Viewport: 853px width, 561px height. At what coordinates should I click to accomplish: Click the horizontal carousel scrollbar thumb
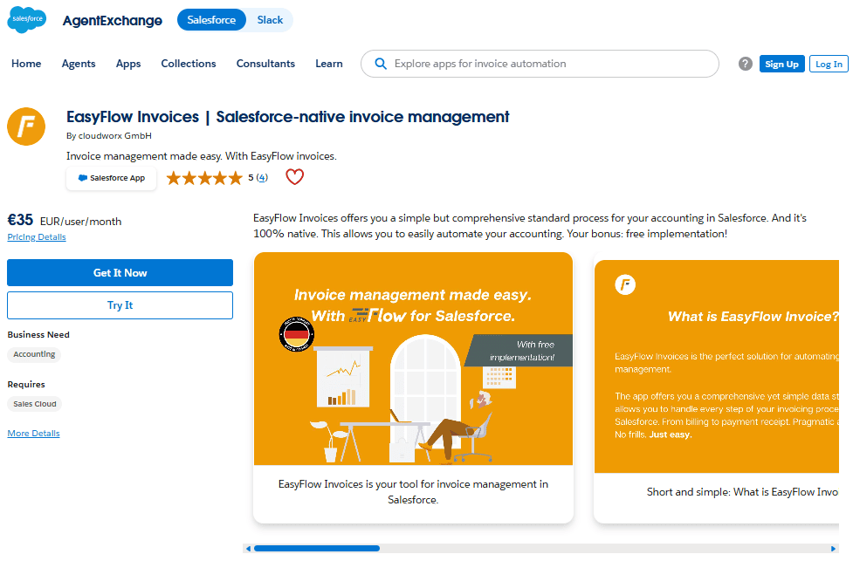317,549
